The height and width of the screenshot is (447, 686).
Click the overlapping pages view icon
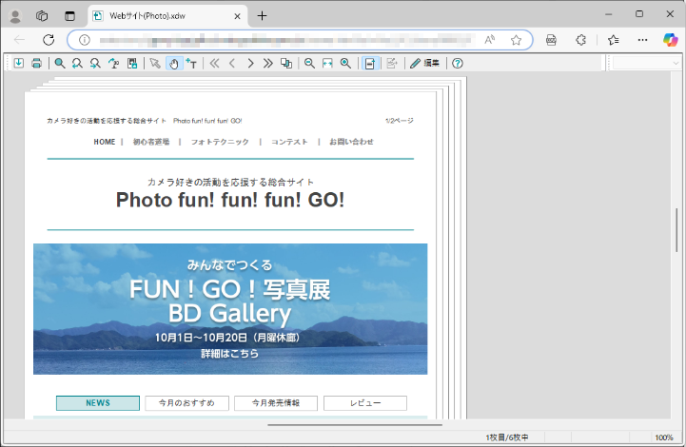click(286, 64)
